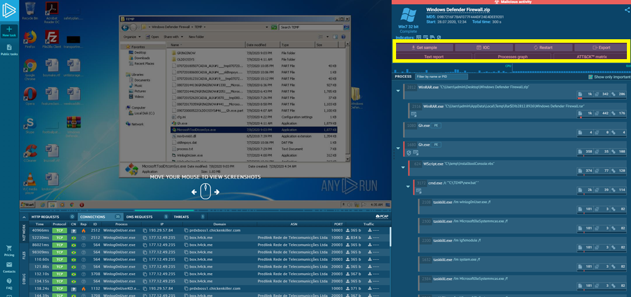Click the share icon for this task
The height and width of the screenshot is (297, 631).
627,11
